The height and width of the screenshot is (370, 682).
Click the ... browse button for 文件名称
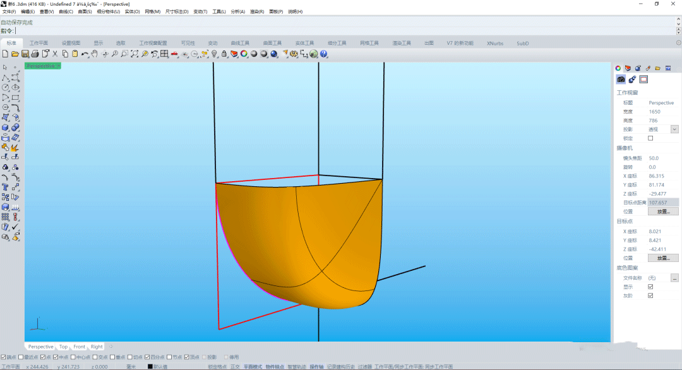pos(674,278)
